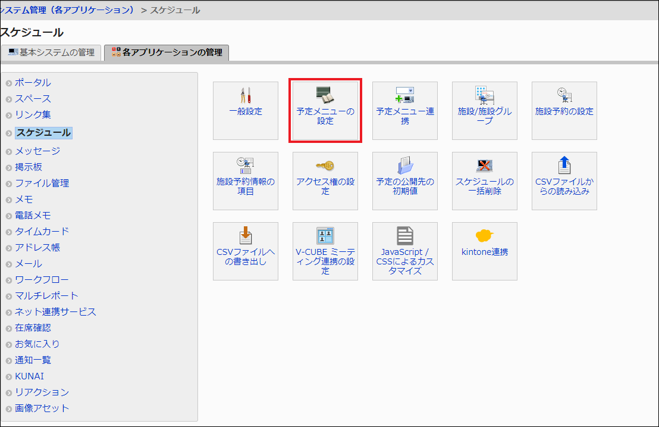Open 施設予約の設定 clock icon
The width and height of the screenshot is (659, 427).
coord(564,94)
